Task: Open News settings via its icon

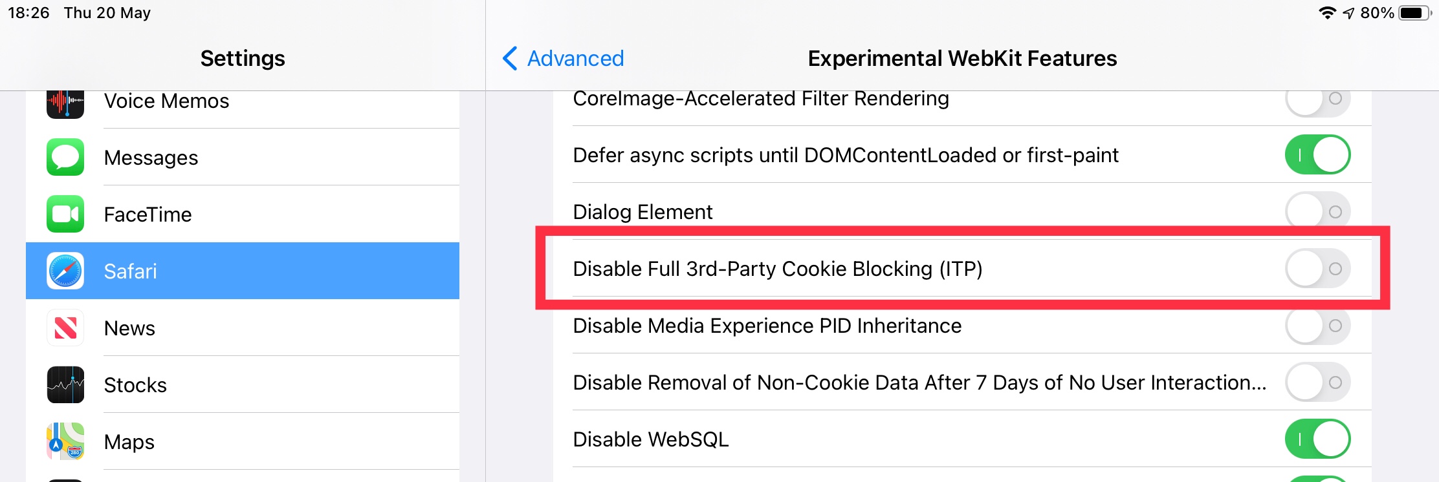Action: [65, 328]
